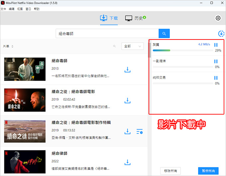The width and height of the screenshot is (226, 176).
Task: Open output settings for 製作特輯 video
Action: (140, 132)
